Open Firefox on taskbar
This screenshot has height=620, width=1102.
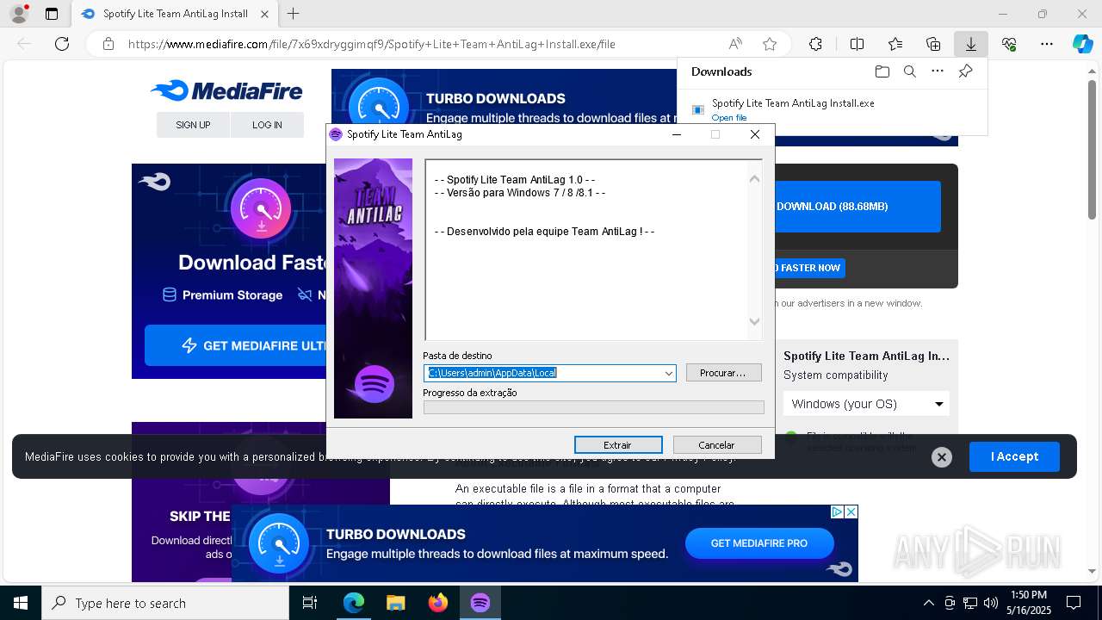pos(438,603)
